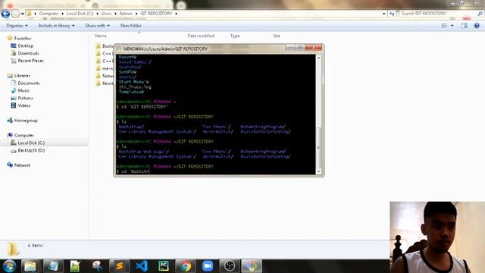Select Libraries in the navigation pane
The image size is (485, 273).
pos(22,76)
